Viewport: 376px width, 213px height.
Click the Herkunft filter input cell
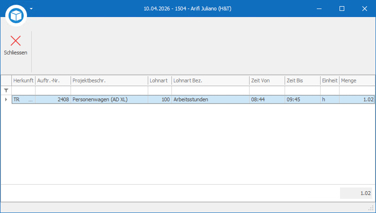tap(24, 90)
